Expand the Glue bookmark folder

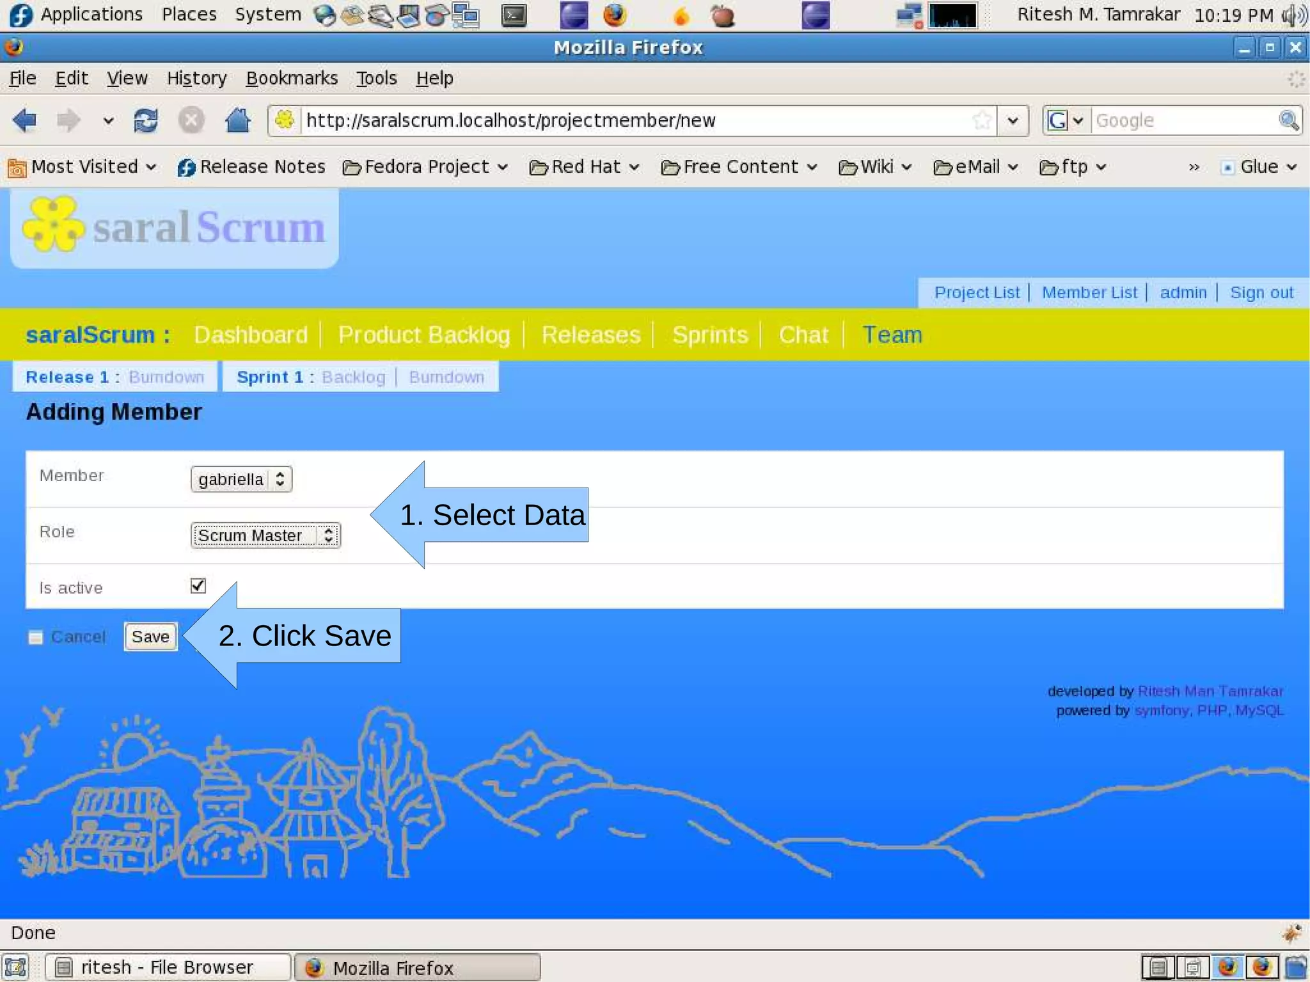click(1259, 167)
